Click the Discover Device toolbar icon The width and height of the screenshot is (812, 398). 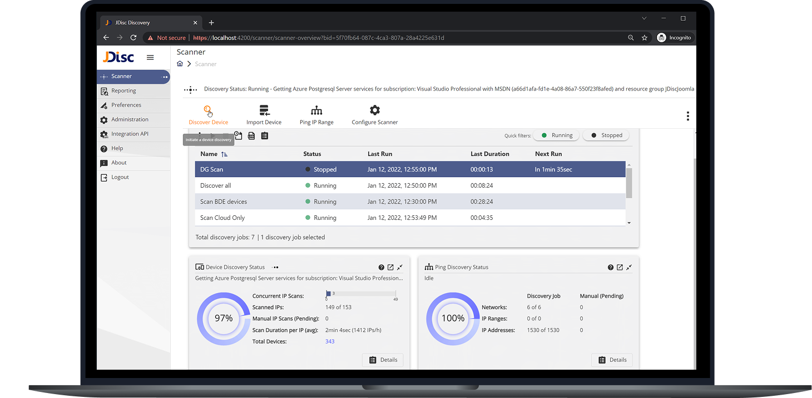[208, 110]
